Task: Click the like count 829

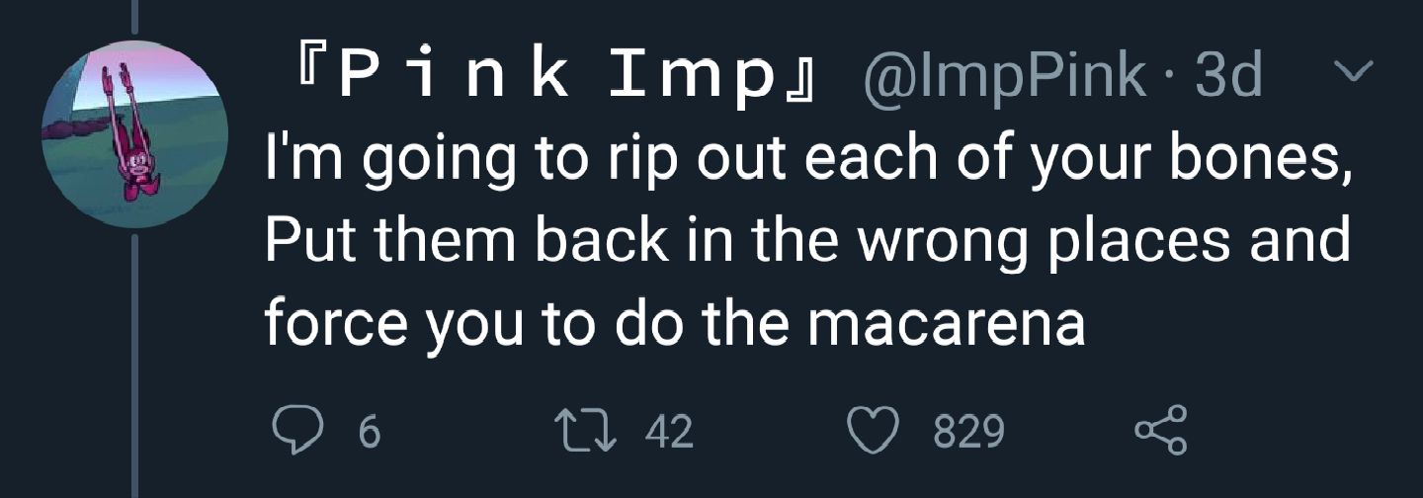Action: coord(968,432)
